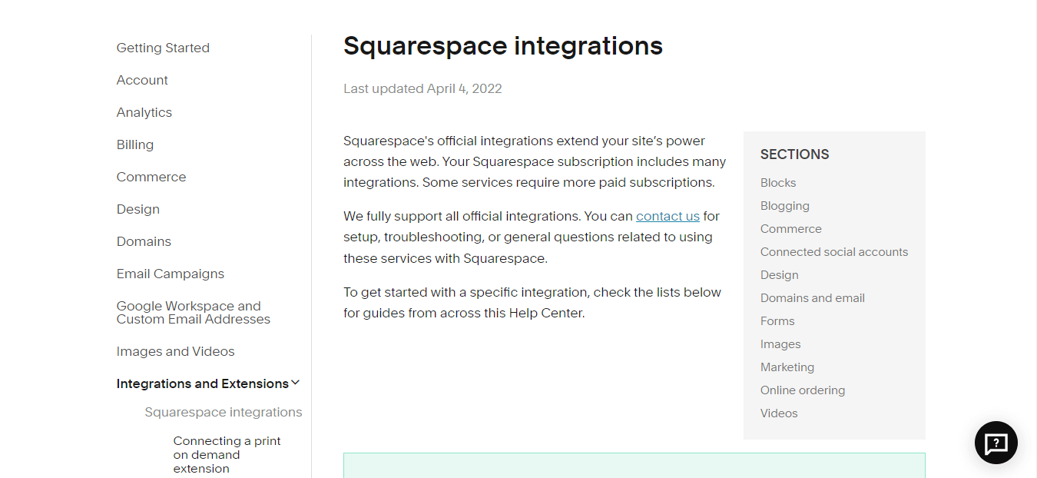1037x478 pixels.
Task: Go to Analytics help category
Action: 144,112
